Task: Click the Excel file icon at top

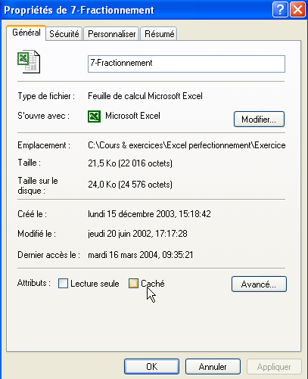Action: pos(29,62)
